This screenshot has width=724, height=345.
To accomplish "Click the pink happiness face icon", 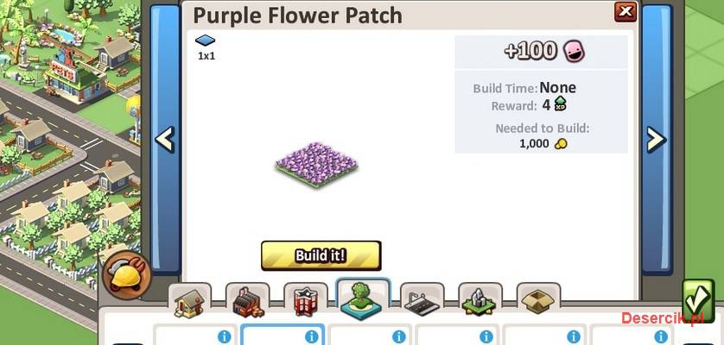I will pyautogui.click(x=574, y=51).
